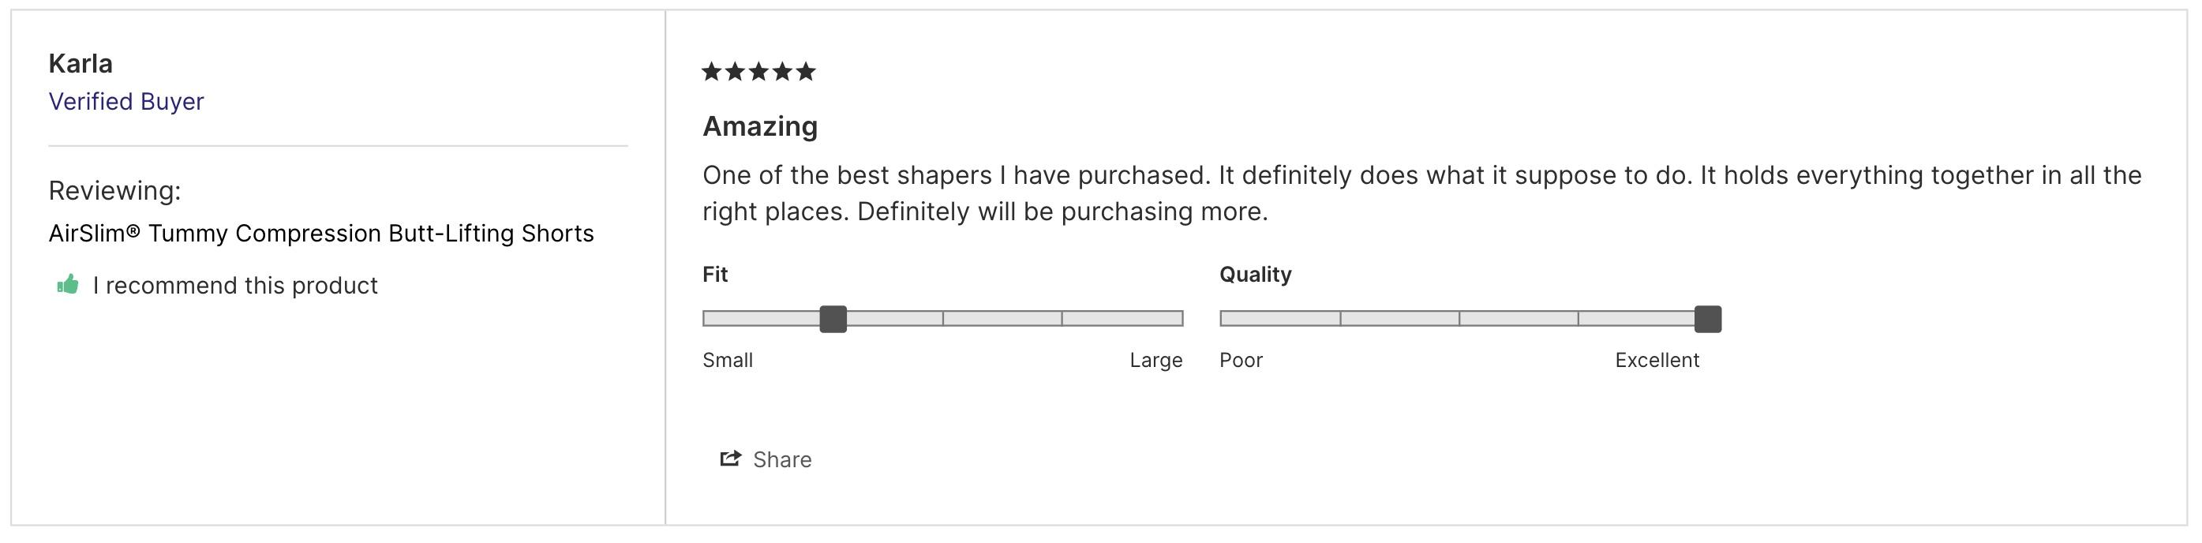Click the Share link text
The height and width of the screenshot is (543, 2202).
coord(782,460)
